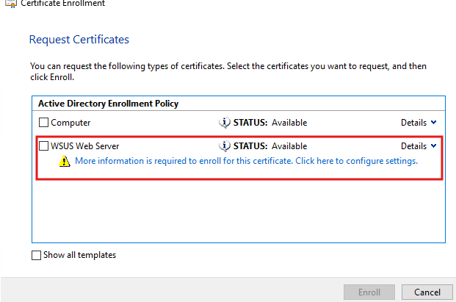Click the WSUS Web Server status icon
Image resolution: width=456 pixels, height=302 pixels.
point(225,146)
